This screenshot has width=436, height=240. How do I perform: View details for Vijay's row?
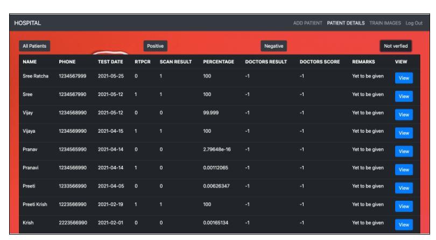coord(404,114)
